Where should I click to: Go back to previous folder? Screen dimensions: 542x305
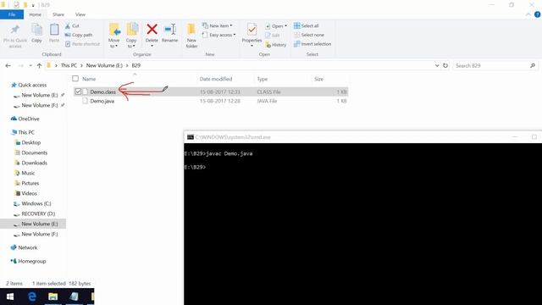(x=8, y=65)
